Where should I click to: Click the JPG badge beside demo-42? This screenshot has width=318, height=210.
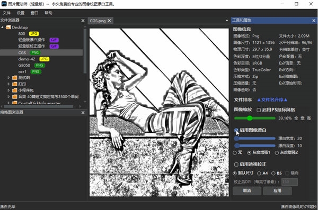pyautogui.click(x=44, y=59)
